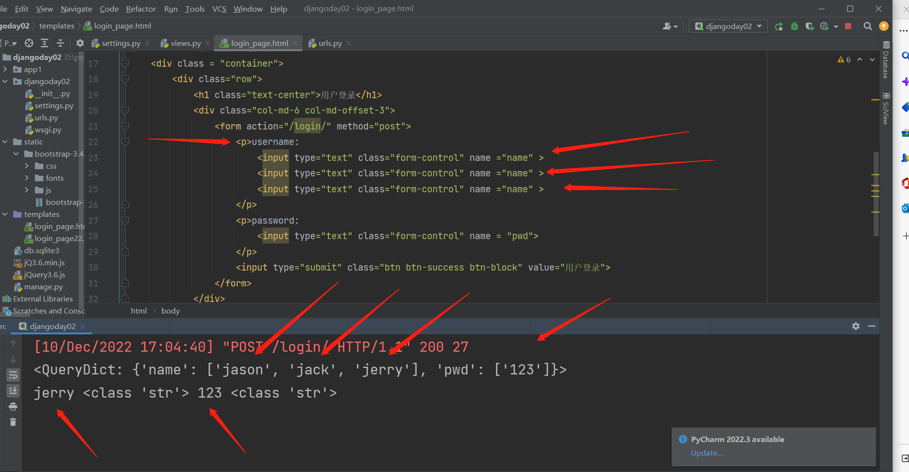Click body in the editor breadcrumb
Viewport: 909px width, 472px height.
point(170,311)
